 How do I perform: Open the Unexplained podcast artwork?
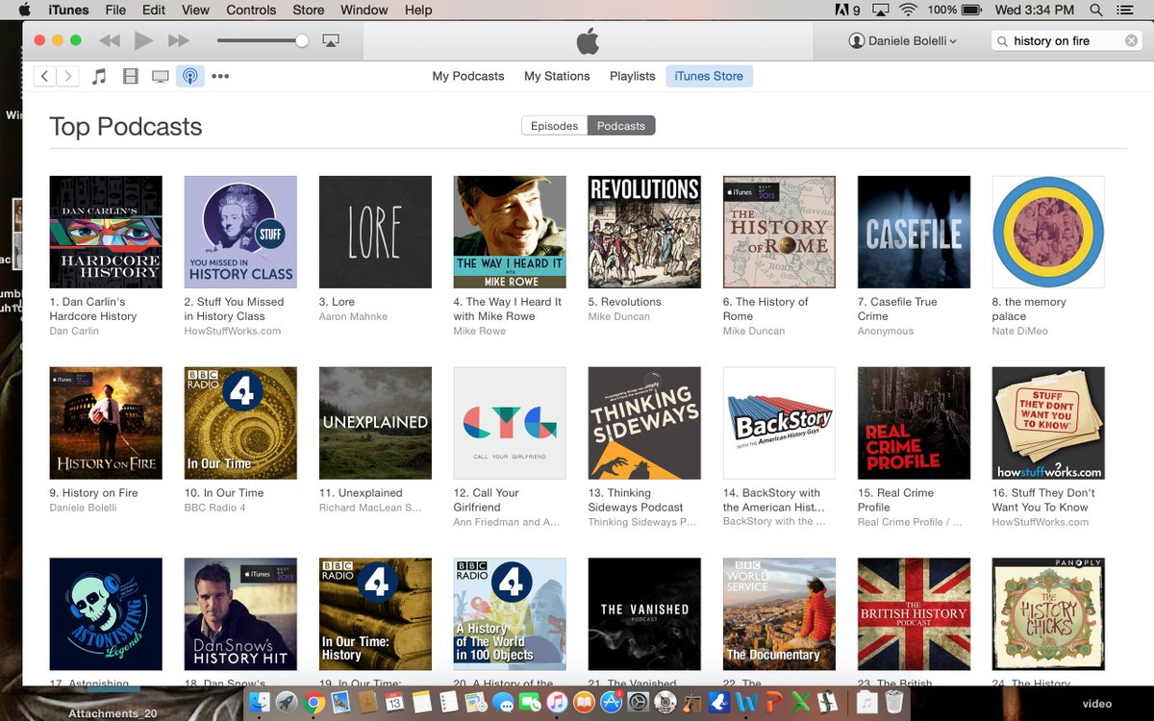375,423
